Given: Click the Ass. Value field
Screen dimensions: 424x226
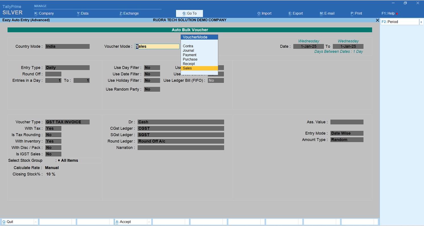Looking at the screenshot, I should [347, 122].
